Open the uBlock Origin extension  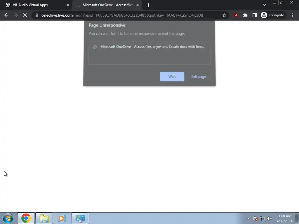[236, 15]
